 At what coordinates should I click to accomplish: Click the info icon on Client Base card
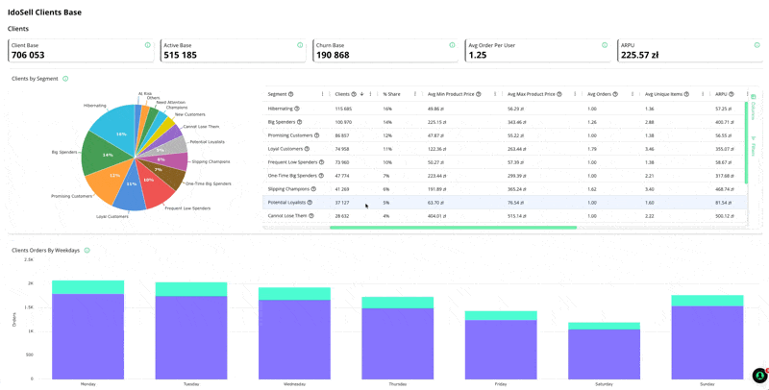click(x=147, y=45)
